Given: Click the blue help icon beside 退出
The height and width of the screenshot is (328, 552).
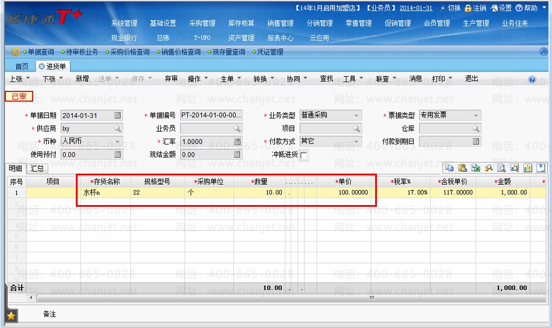Looking at the screenshot, I should pyautogui.click(x=532, y=79).
